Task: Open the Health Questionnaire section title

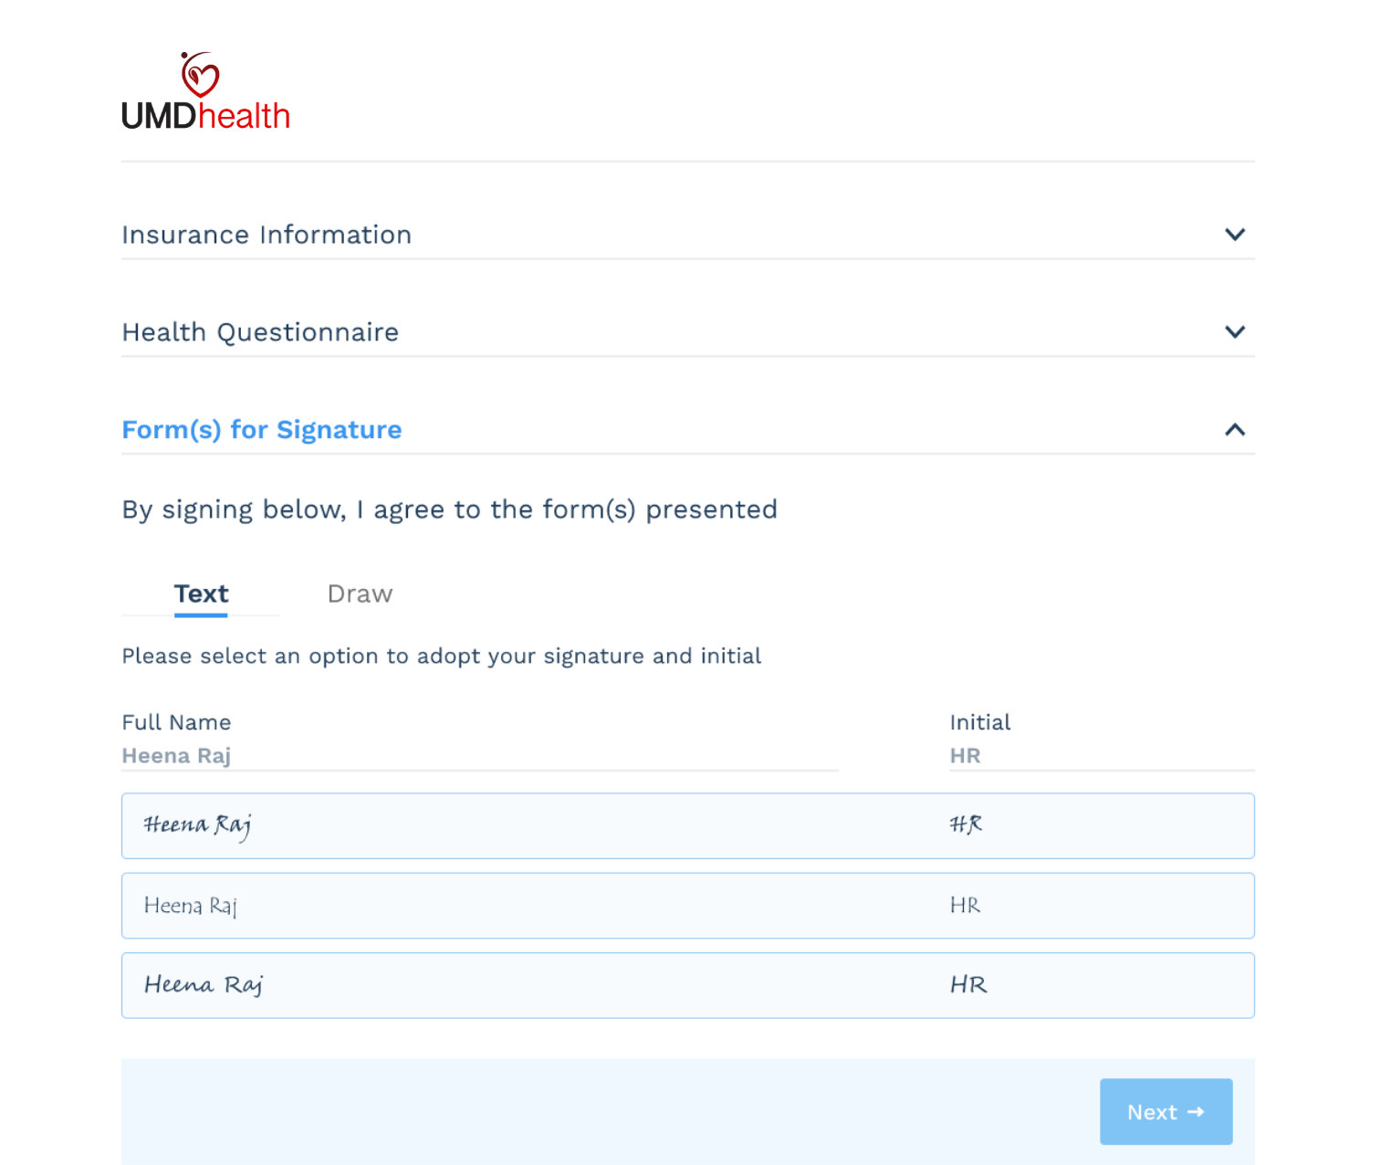Action: point(260,332)
